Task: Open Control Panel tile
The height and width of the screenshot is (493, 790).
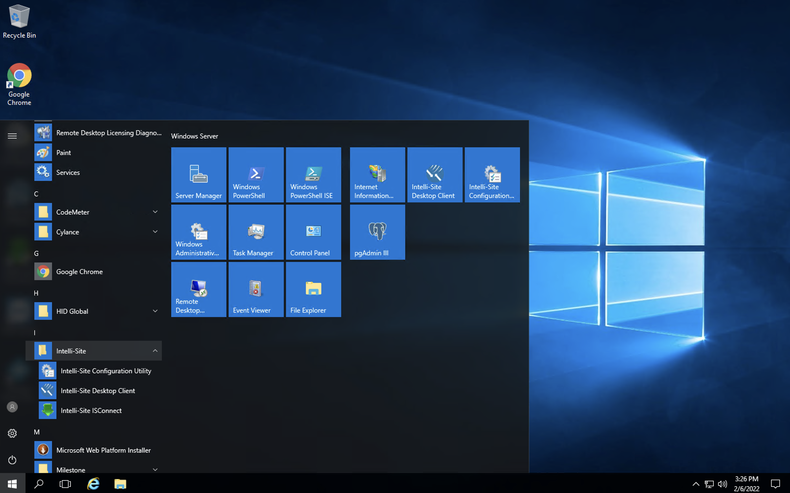Action: pos(313,232)
